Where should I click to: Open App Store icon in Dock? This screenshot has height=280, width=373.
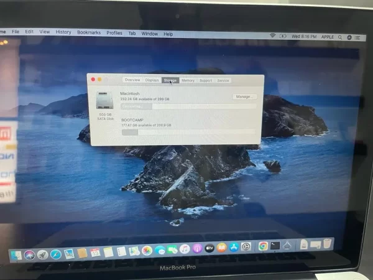tap(234, 247)
